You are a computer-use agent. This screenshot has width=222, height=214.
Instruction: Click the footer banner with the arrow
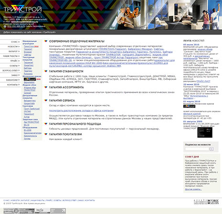coord(58,211)
